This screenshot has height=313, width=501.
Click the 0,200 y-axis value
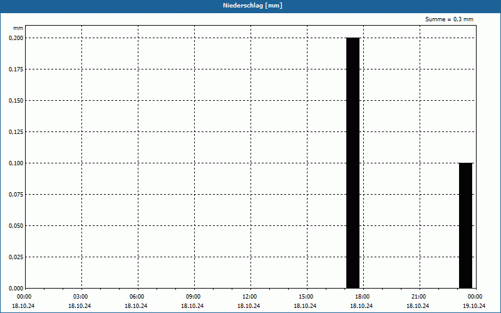[16, 38]
